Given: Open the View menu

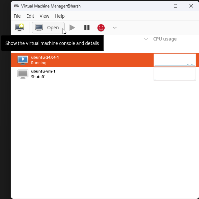Looking at the screenshot, I should [x=44, y=16].
